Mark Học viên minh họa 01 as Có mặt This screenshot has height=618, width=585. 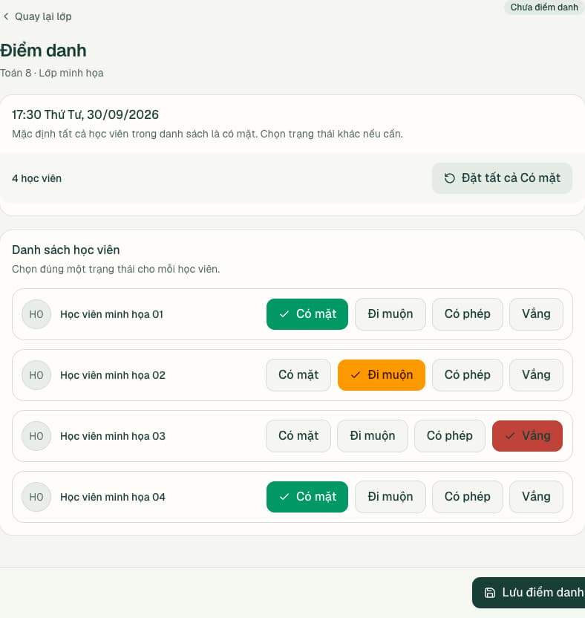click(307, 314)
